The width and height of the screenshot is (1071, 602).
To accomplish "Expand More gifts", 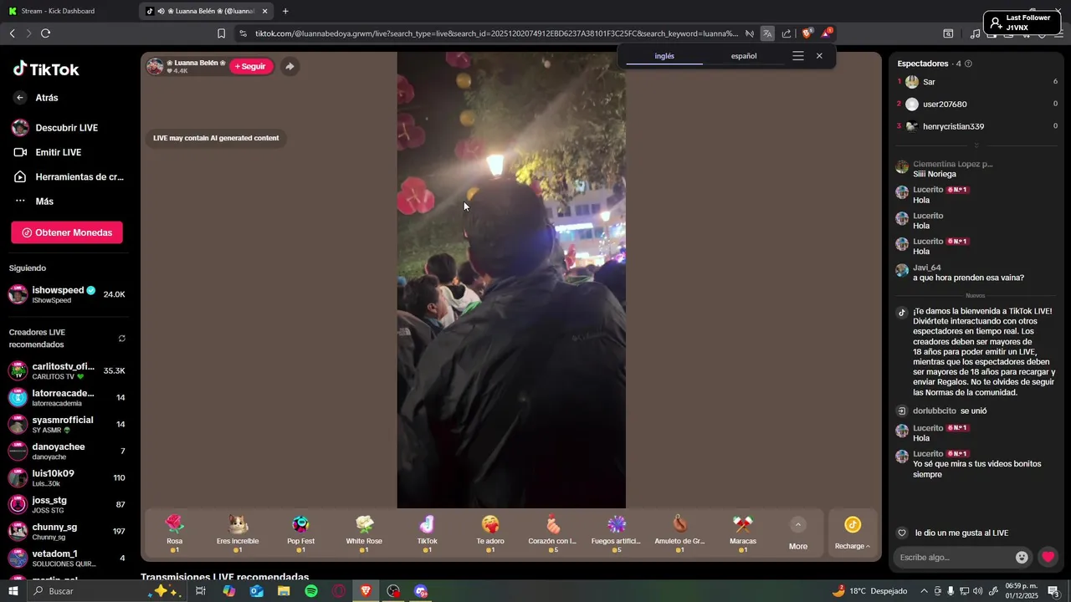I will (x=798, y=533).
